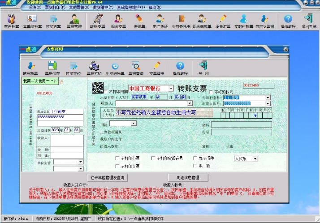This screenshot has height=223, width=320.
Task: Select the 承兑汇票 acceptance bill icon
Action: click(223, 21)
